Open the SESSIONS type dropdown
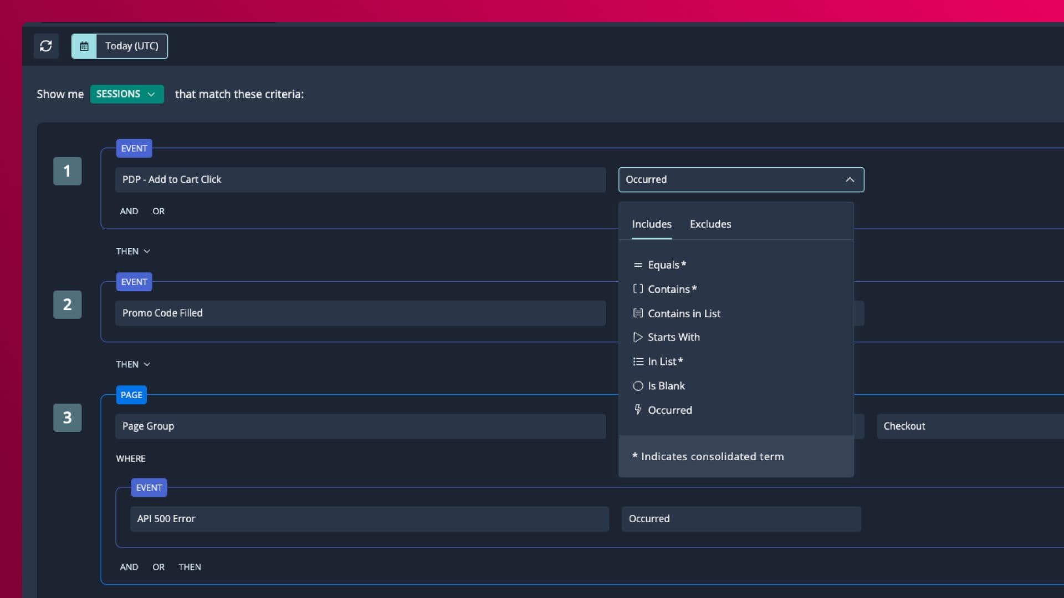Screen dimensions: 1064x598 126,94
